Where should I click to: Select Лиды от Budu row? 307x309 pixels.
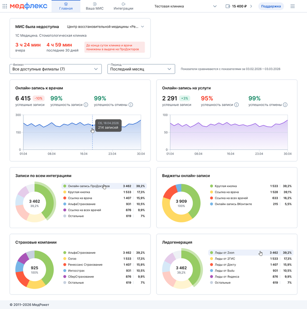251,271
